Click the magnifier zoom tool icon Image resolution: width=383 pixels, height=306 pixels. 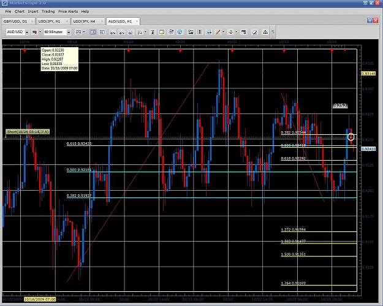pos(140,32)
